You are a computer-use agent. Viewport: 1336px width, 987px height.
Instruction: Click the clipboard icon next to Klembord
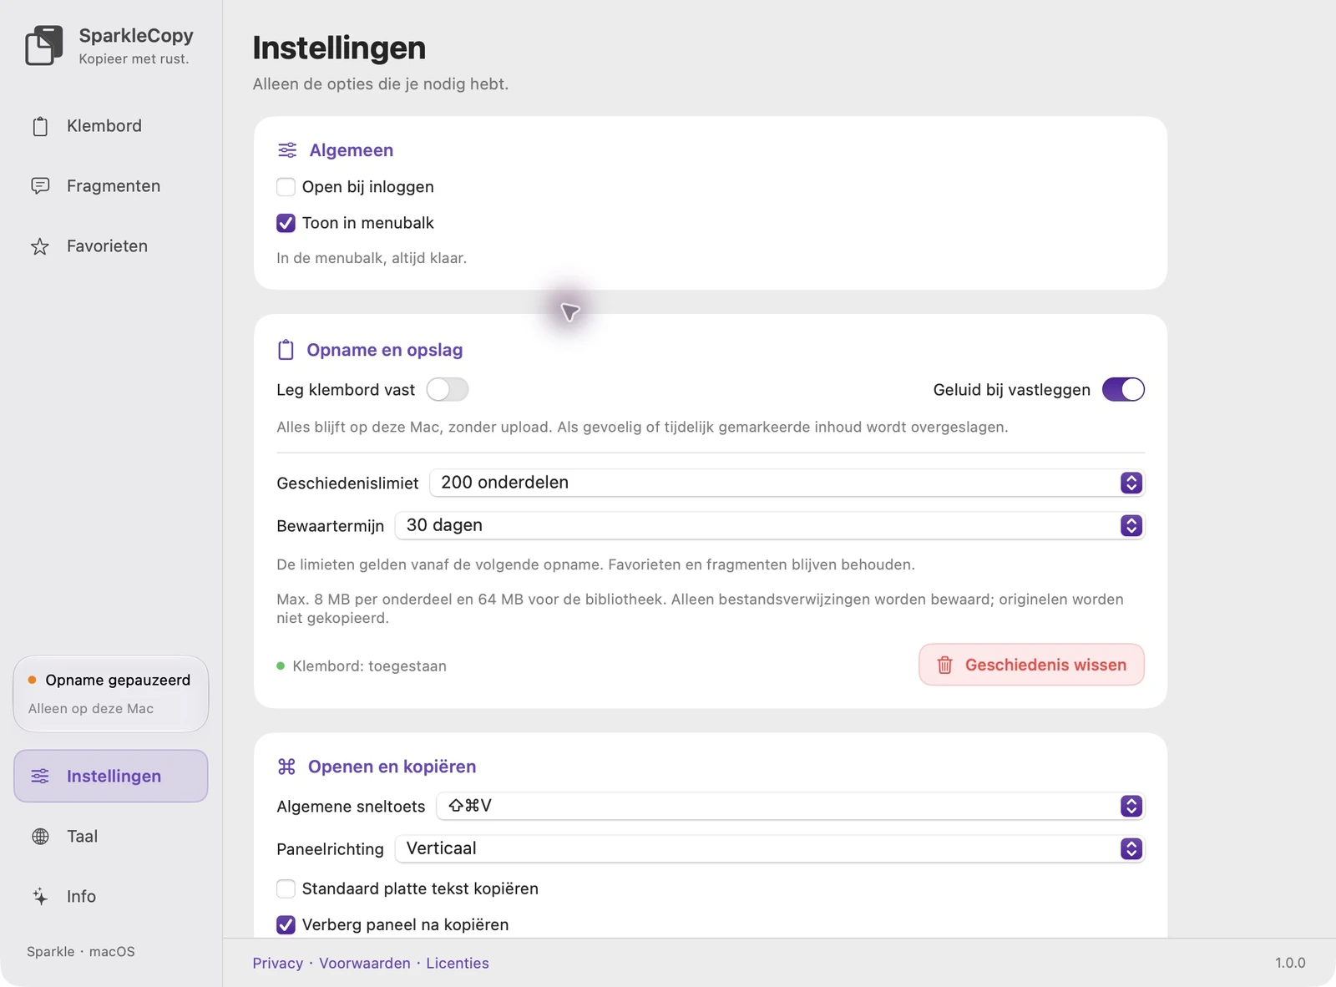[40, 126]
